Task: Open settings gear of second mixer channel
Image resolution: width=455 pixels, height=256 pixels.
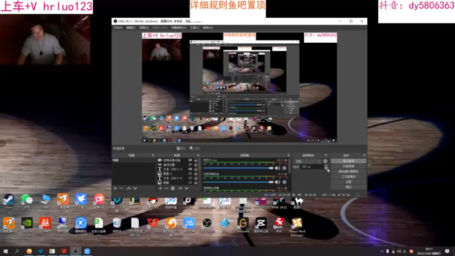Action: point(284,182)
